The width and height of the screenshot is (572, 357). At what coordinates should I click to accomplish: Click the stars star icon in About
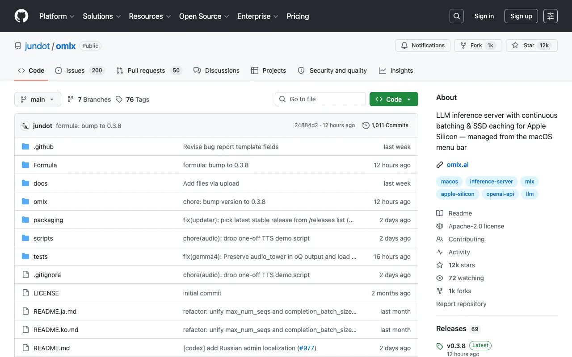pyautogui.click(x=440, y=265)
